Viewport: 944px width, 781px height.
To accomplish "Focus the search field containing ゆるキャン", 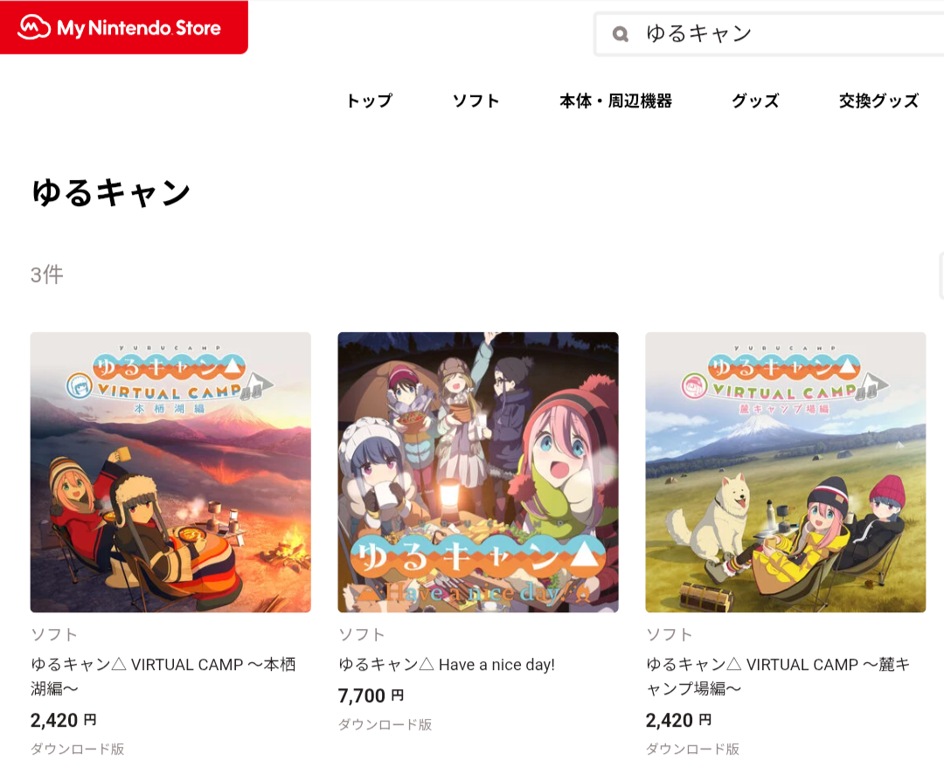I will pos(769,34).
